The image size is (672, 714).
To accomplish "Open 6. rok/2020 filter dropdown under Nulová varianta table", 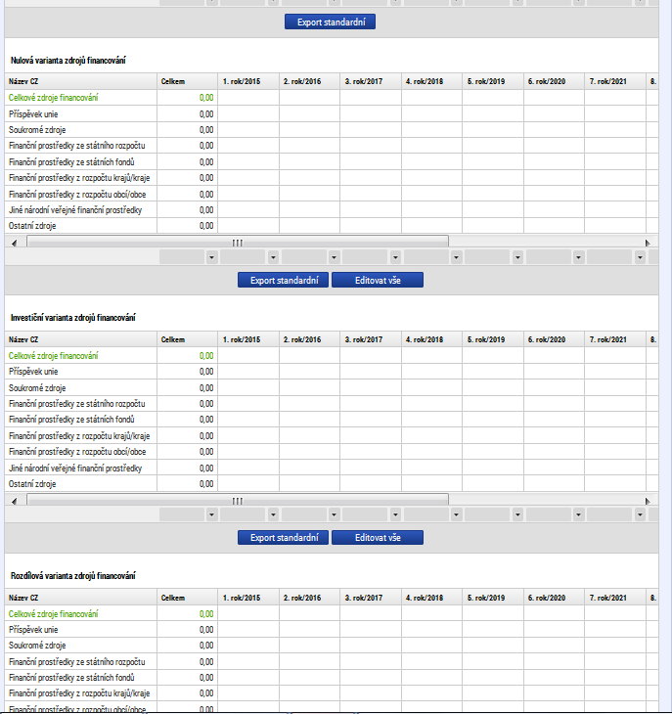I will [x=579, y=257].
